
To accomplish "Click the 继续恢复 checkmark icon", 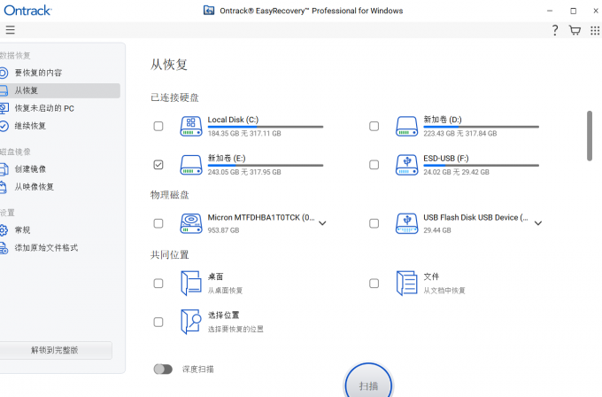I will pyautogui.click(x=3, y=126).
